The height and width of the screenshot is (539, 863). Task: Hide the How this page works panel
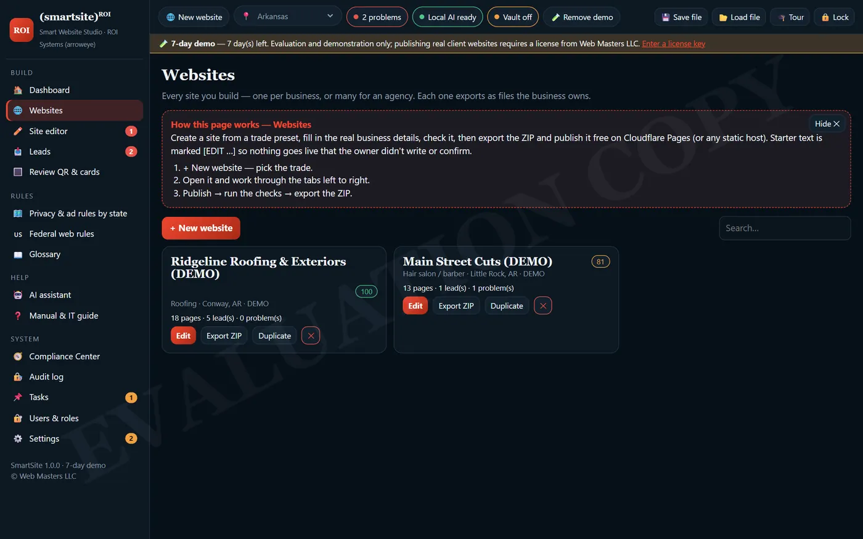coord(827,124)
